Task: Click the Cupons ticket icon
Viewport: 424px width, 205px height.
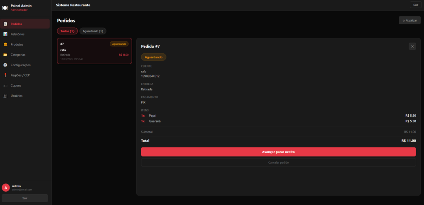Action: point(5,85)
